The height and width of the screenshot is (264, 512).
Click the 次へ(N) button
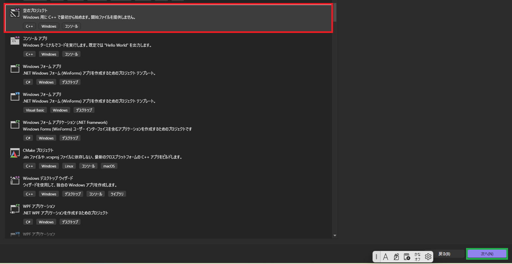point(487,254)
